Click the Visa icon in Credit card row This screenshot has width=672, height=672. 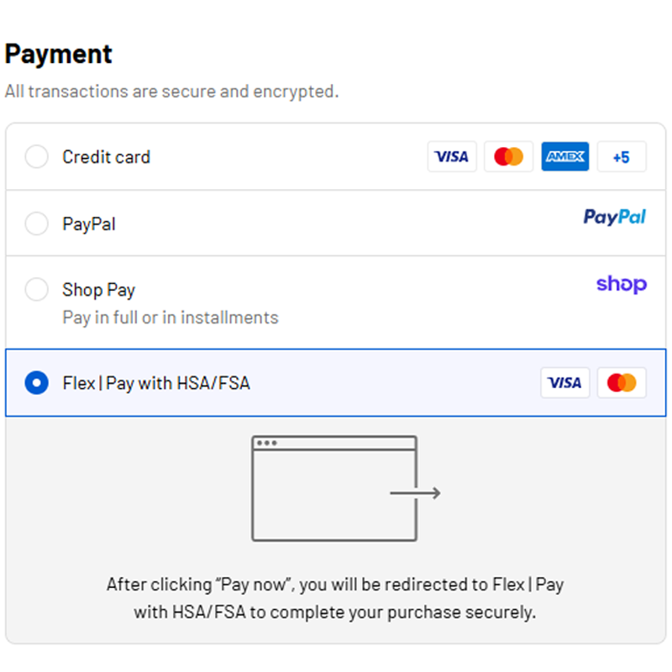(x=452, y=157)
